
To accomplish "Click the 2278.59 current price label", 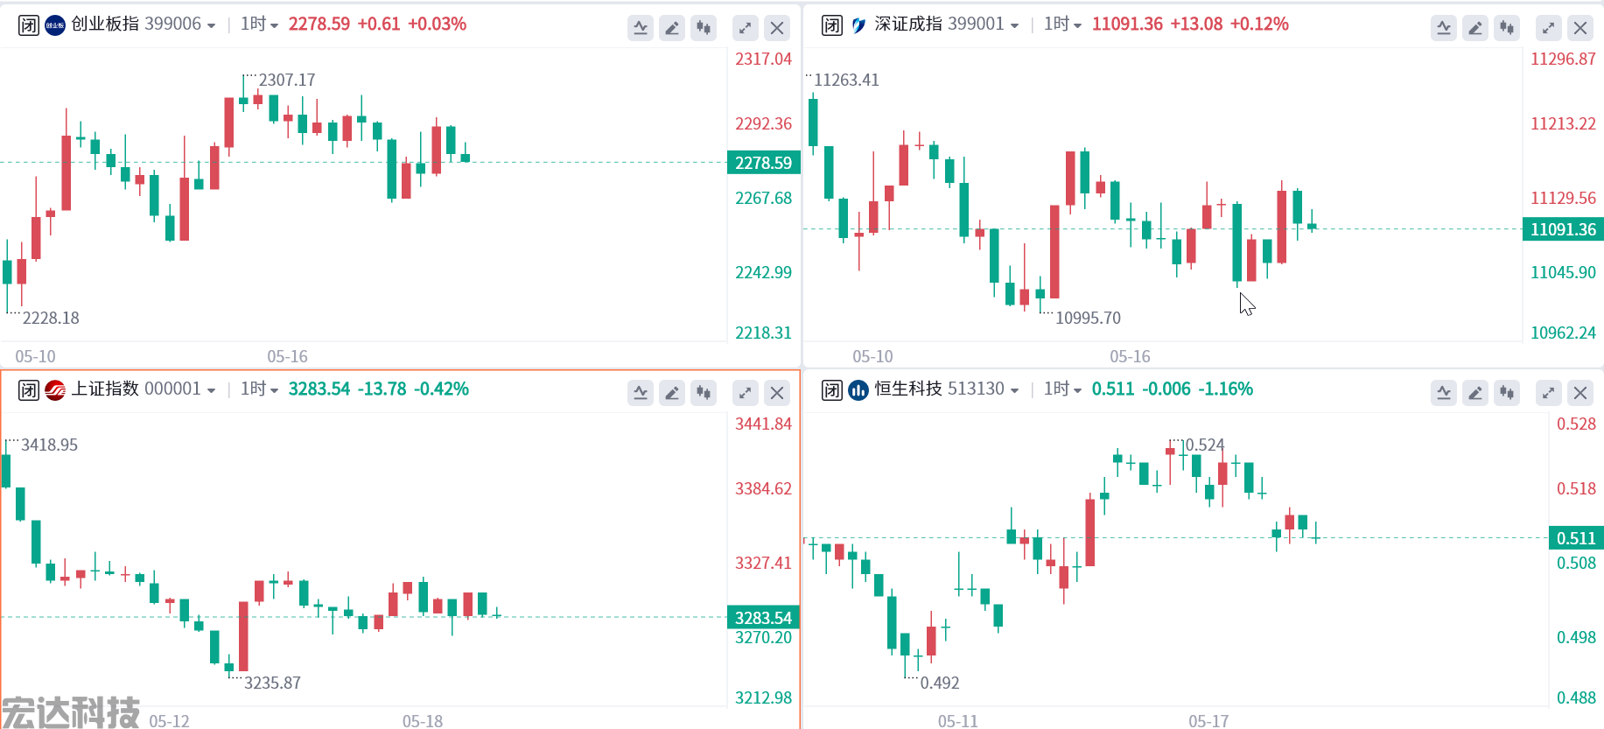I will (763, 163).
